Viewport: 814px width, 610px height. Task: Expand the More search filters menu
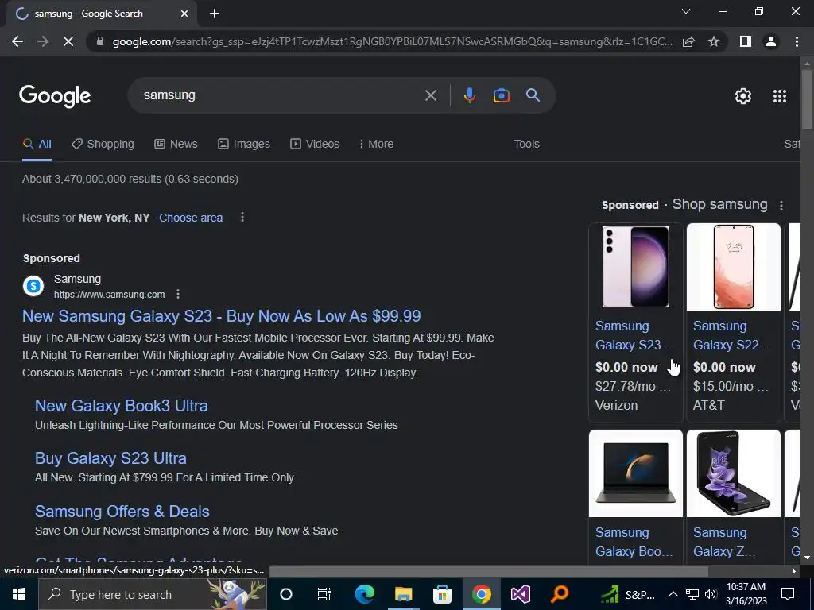(376, 144)
